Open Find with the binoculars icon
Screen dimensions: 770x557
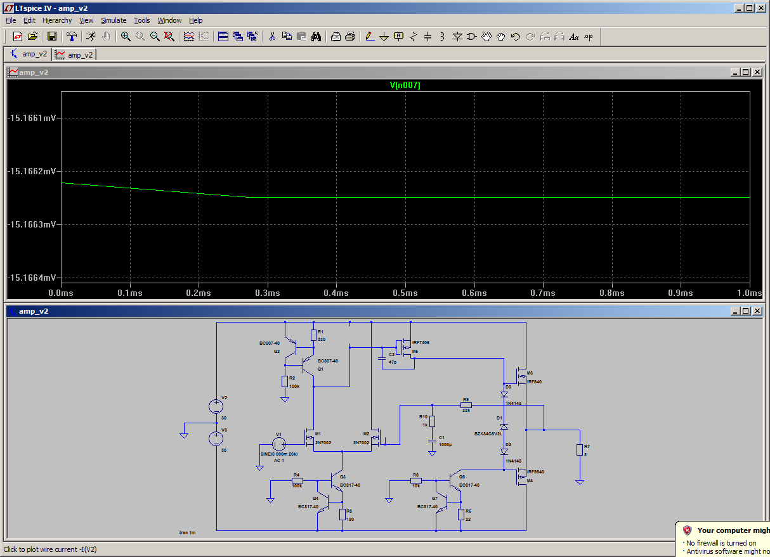pos(316,37)
